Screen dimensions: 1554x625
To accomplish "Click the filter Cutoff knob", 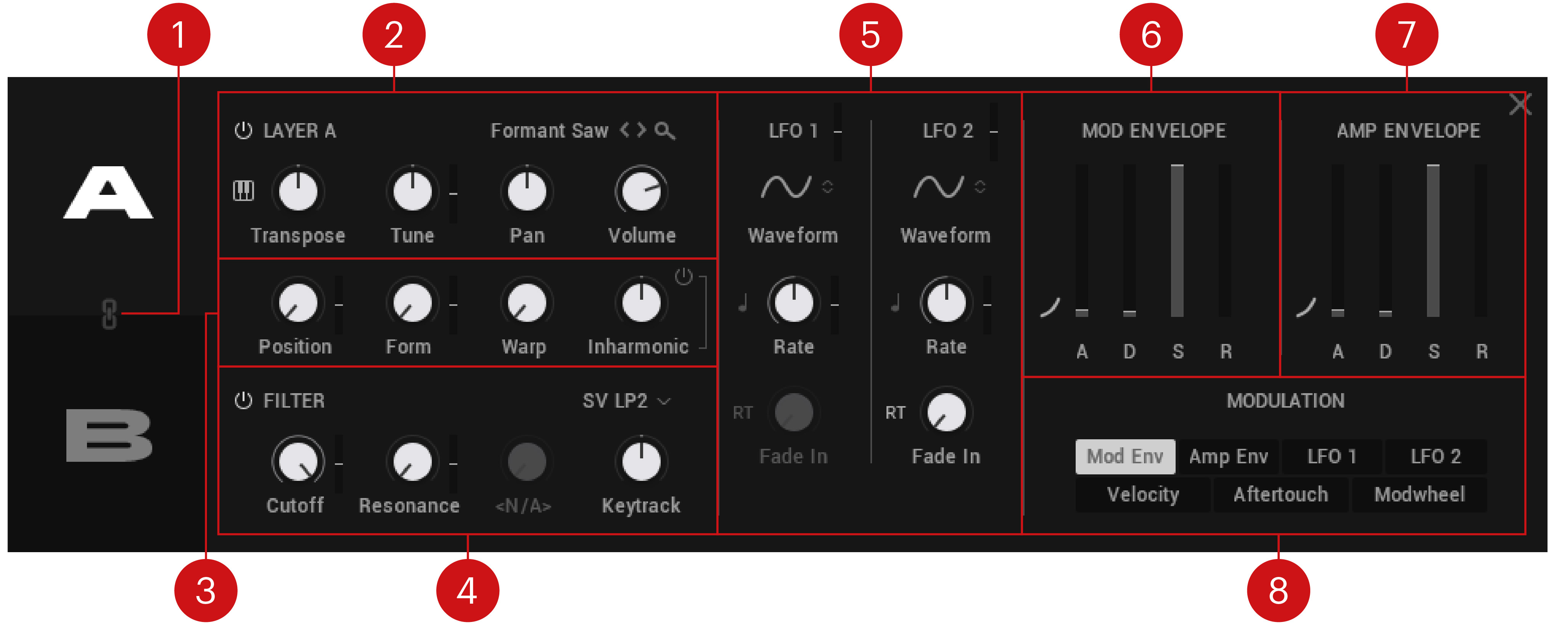I will 298,461.
